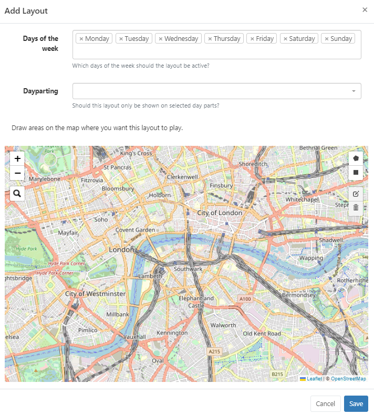Open the OpenStreetMap attribution link
The image size is (374, 415).
(348, 378)
